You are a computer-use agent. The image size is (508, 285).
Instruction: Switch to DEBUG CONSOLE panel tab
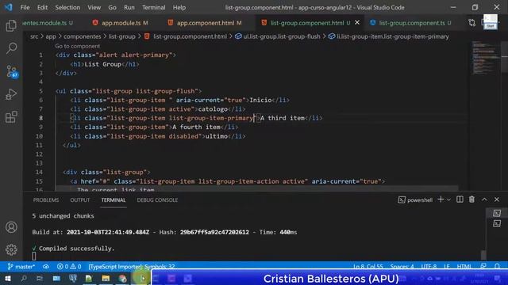point(157,200)
